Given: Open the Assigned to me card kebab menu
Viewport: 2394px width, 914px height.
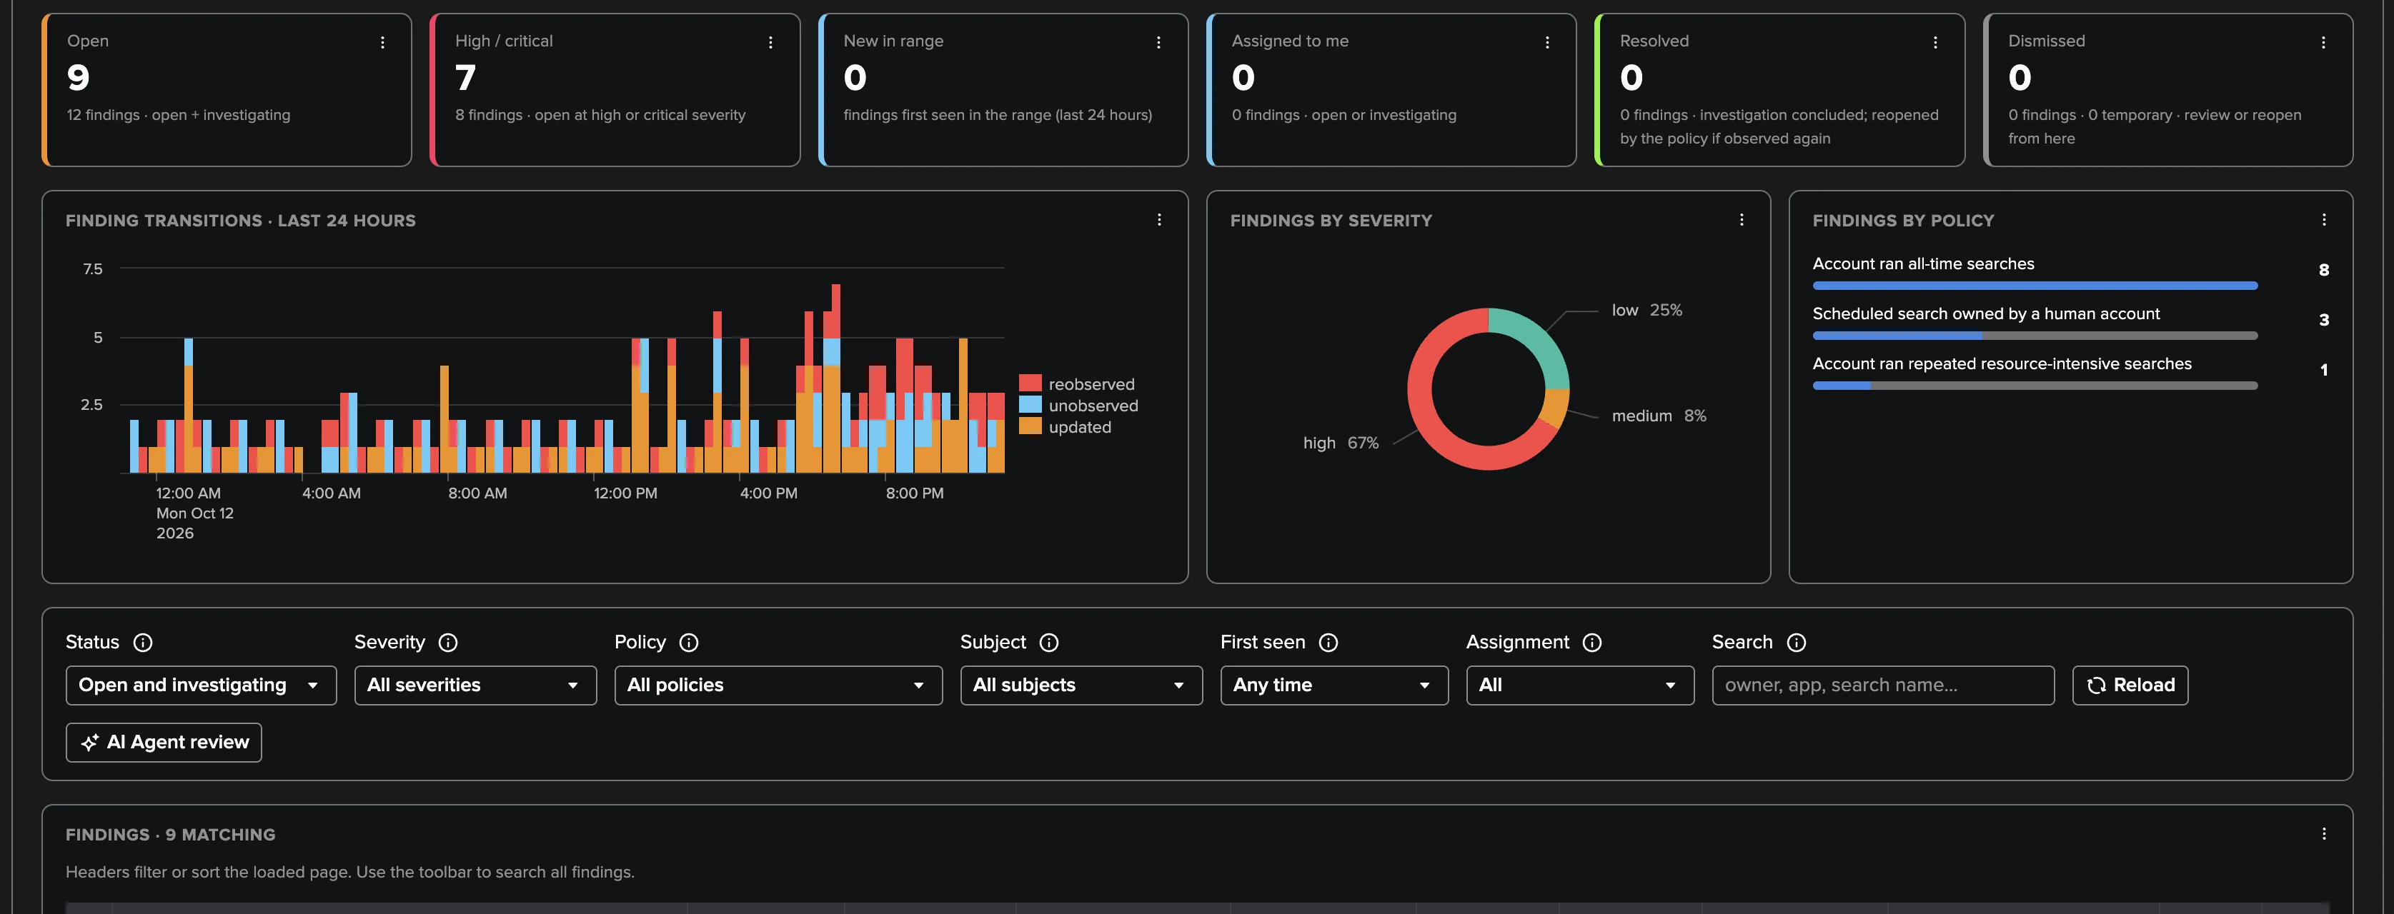Looking at the screenshot, I should tap(1546, 43).
